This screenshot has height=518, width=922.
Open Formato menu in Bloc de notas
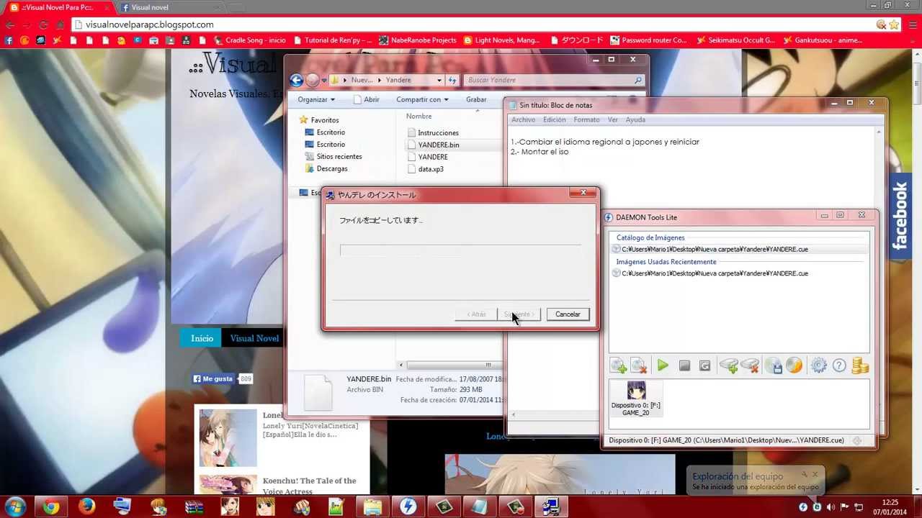tap(586, 119)
